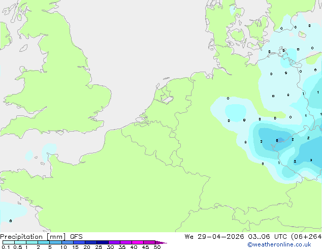Pick the 5–10 mm legend swatch

pyautogui.click(x=55, y=242)
